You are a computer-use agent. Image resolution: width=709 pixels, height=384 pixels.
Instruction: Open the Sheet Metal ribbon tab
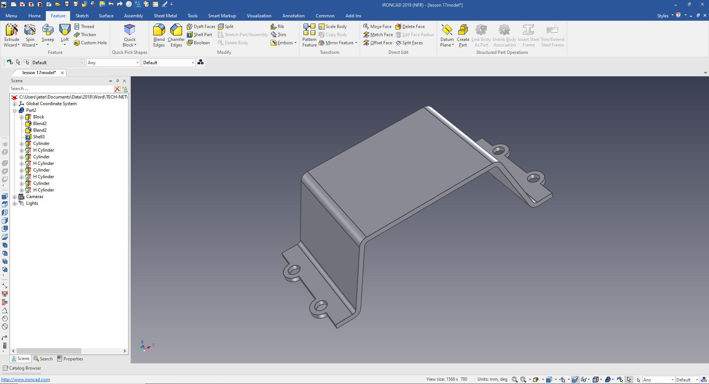click(165, 16)
